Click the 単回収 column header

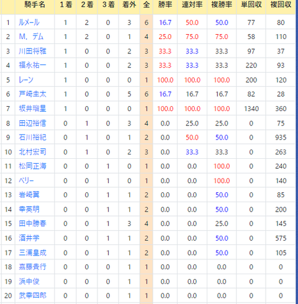click(251, 4)
